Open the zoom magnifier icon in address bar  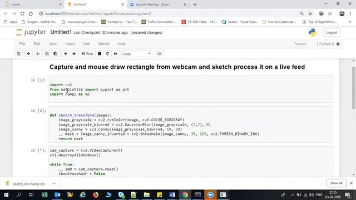pos(302,13)
